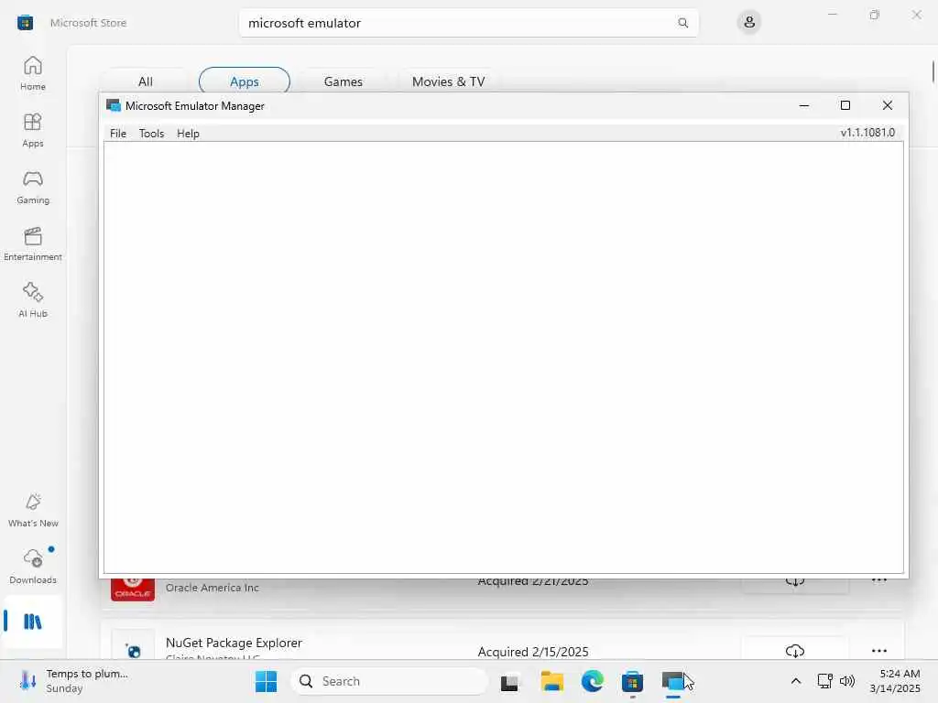Open weather widget 'Temps to plum...'
Viewport: 938px width, 703px height.
click(x=75, y=681)
